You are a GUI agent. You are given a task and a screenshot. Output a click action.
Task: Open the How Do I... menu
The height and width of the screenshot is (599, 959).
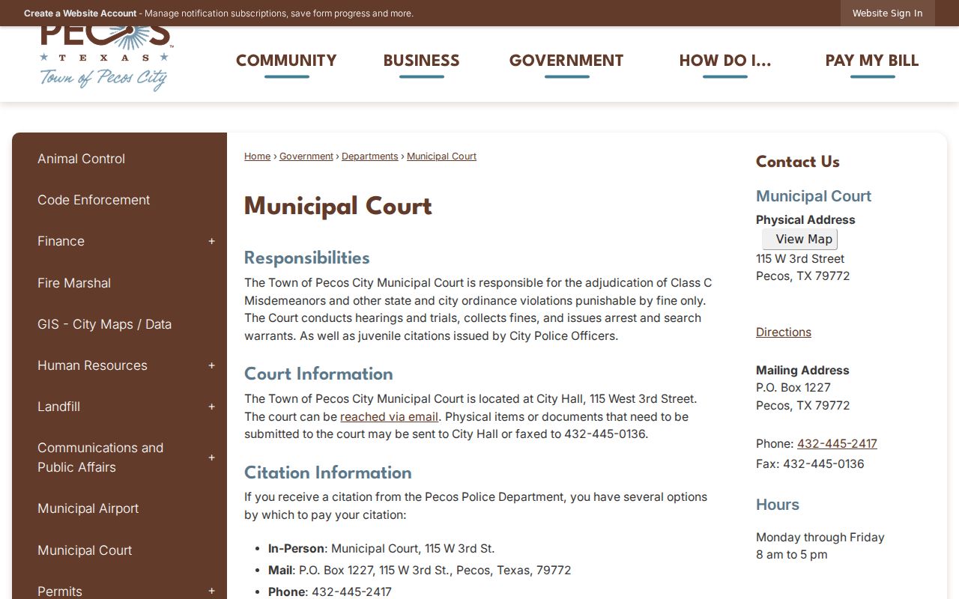coord(725,61)
